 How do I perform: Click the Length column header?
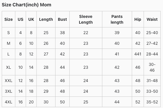coord(46,19)
